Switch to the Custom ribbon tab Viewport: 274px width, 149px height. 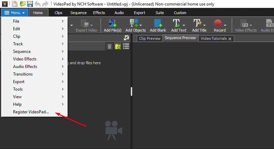[180, 13]
